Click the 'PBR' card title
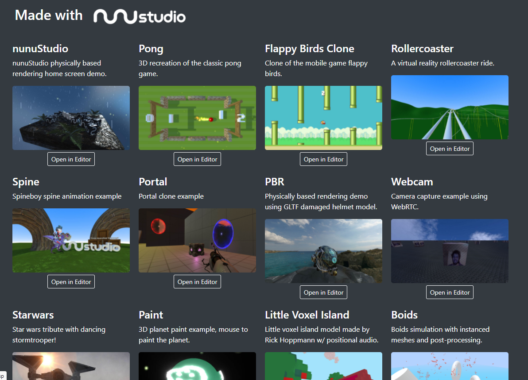Viewport: 528px width, 380px height. [275, 182]
